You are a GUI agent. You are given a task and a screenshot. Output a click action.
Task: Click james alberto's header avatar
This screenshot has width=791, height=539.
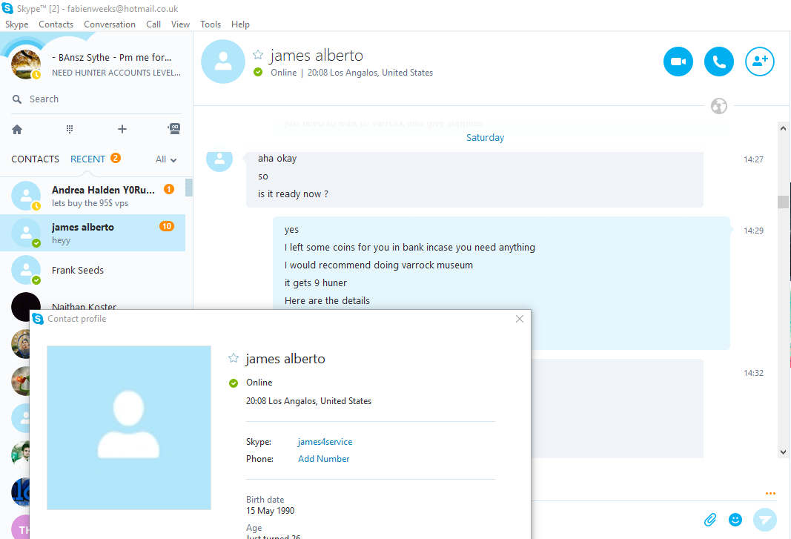pos(223,62)
